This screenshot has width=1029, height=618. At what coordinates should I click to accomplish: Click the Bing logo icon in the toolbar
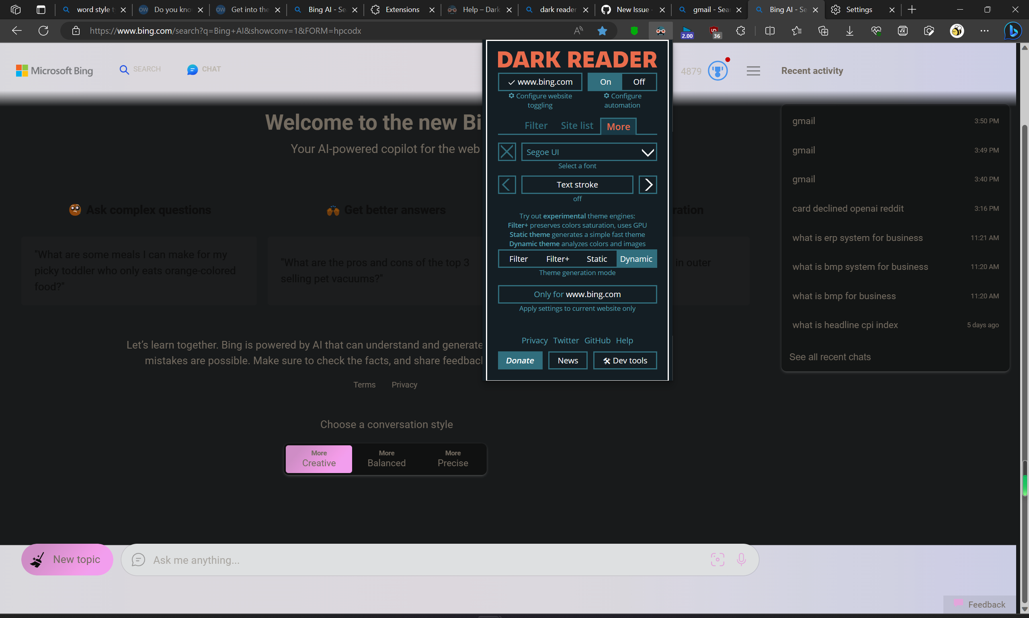1013,31
